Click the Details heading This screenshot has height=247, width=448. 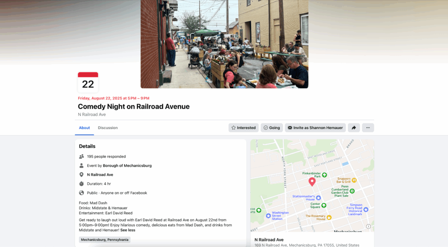pos(87,146)
